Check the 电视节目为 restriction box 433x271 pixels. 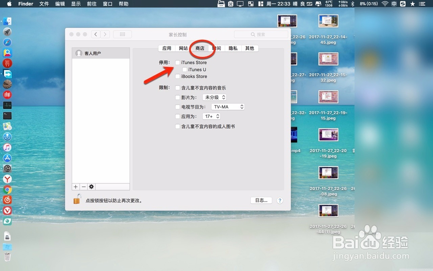click(178, 107)
